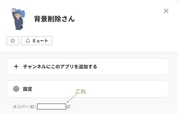Click the bell icon on the mute button
The width and height of the screenshot is (178, 114).
[28, 41]
